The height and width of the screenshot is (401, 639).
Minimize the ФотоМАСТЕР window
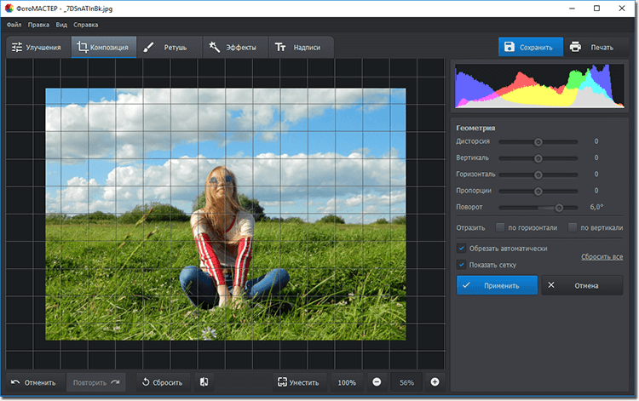tap(573, 9)
